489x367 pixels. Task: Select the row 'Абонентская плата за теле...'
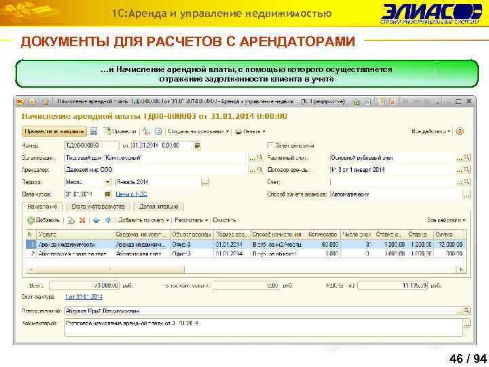pyautogui.click(x=246, y=254)
